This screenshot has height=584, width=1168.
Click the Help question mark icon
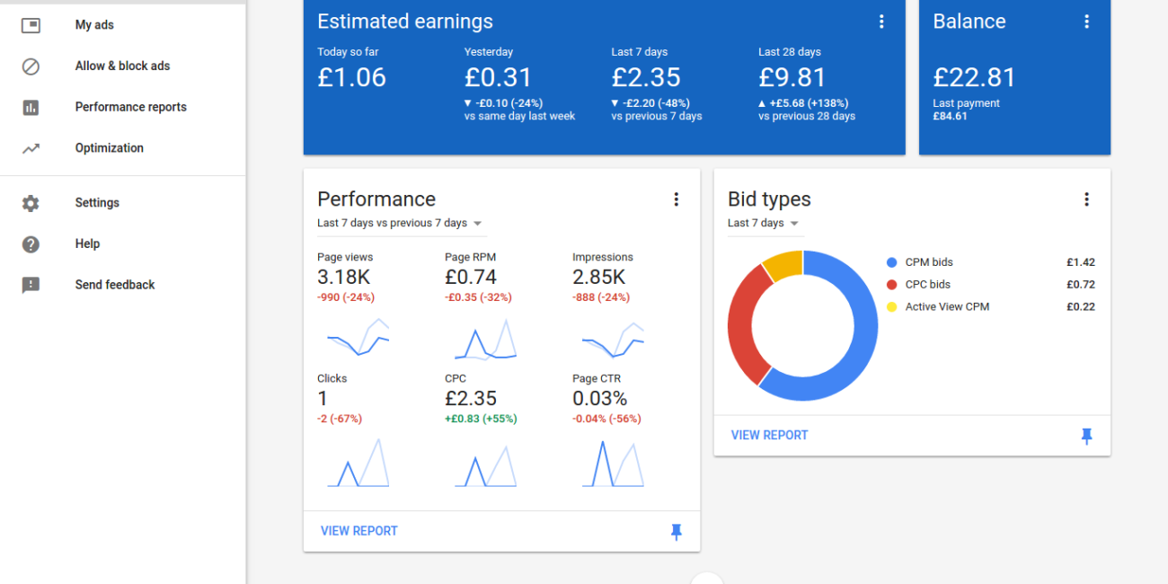coord(31,244)
